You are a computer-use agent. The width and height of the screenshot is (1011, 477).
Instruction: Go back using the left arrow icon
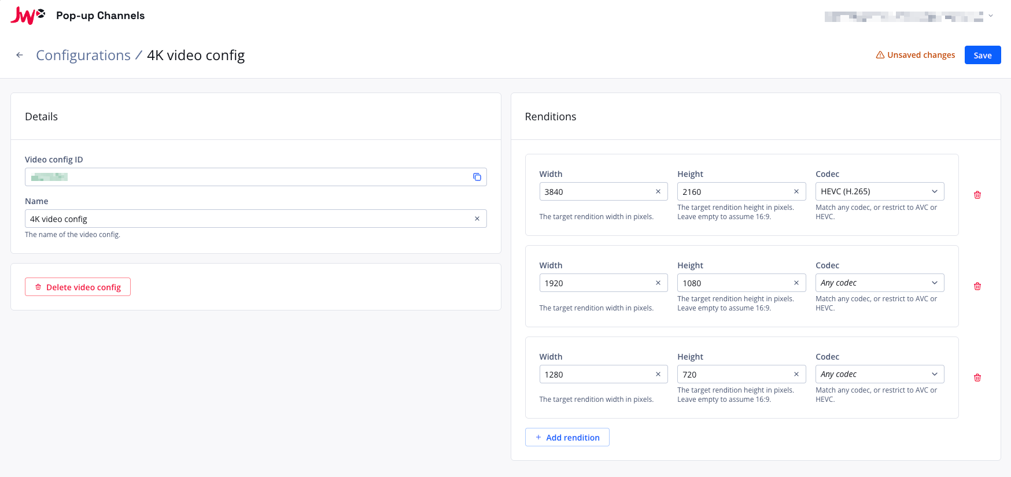[x=20, y=55]
